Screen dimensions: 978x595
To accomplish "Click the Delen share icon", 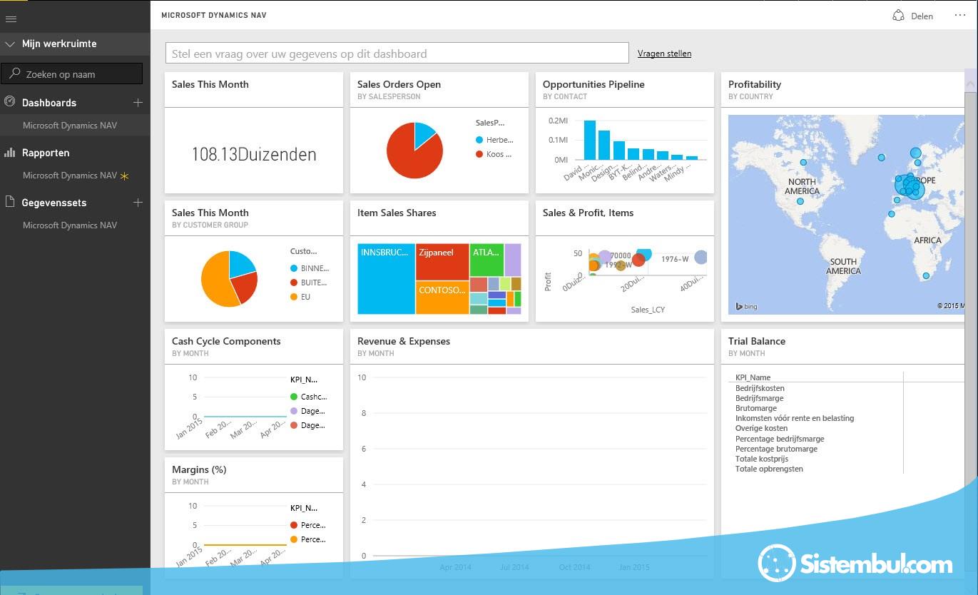I will (899, 16).
